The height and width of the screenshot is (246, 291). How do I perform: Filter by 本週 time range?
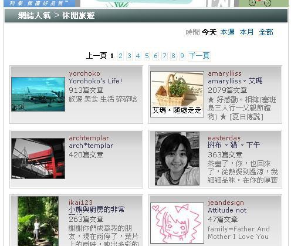pos(227,32)
